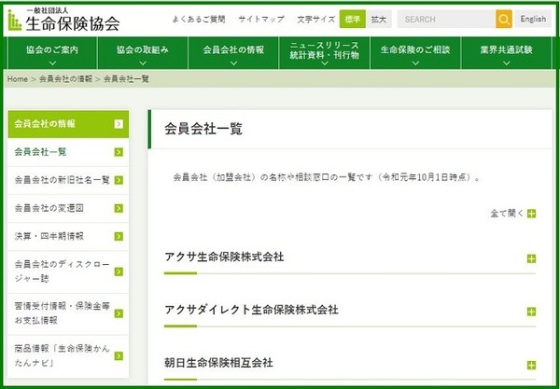Click arrow icon beside 会員会社の変遷図
Image resolution: width=560 pixels, height=389 pixels.
tap(119, 208)
